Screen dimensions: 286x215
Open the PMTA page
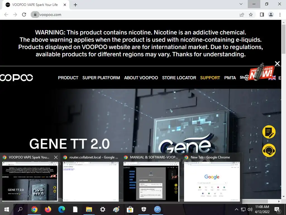click(230, 78)
